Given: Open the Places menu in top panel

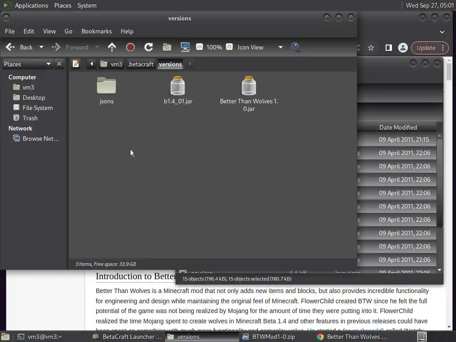Looking at the screenshot, I should pos(62,5).
